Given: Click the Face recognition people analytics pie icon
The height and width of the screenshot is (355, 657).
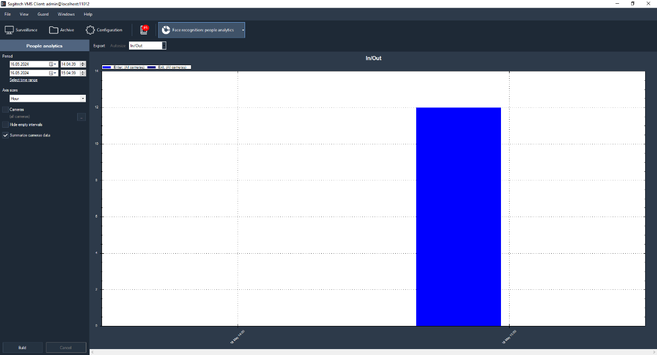Looking at the screenshot, I should [166, 30].
